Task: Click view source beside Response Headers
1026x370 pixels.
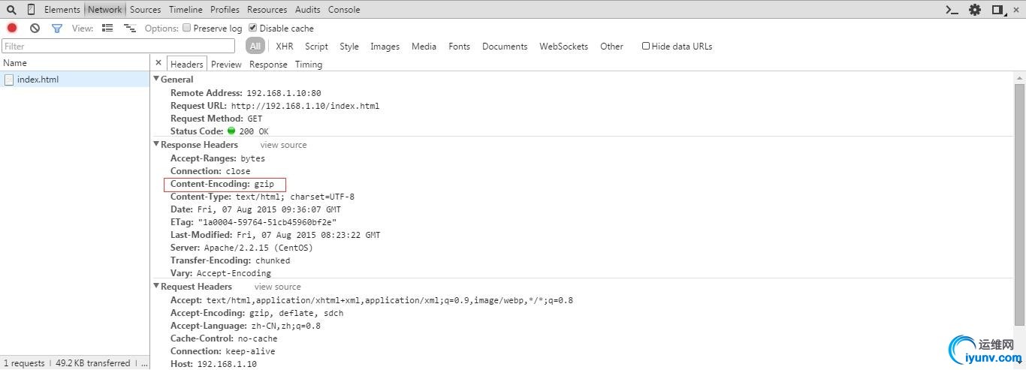Action: click(283, 145)
